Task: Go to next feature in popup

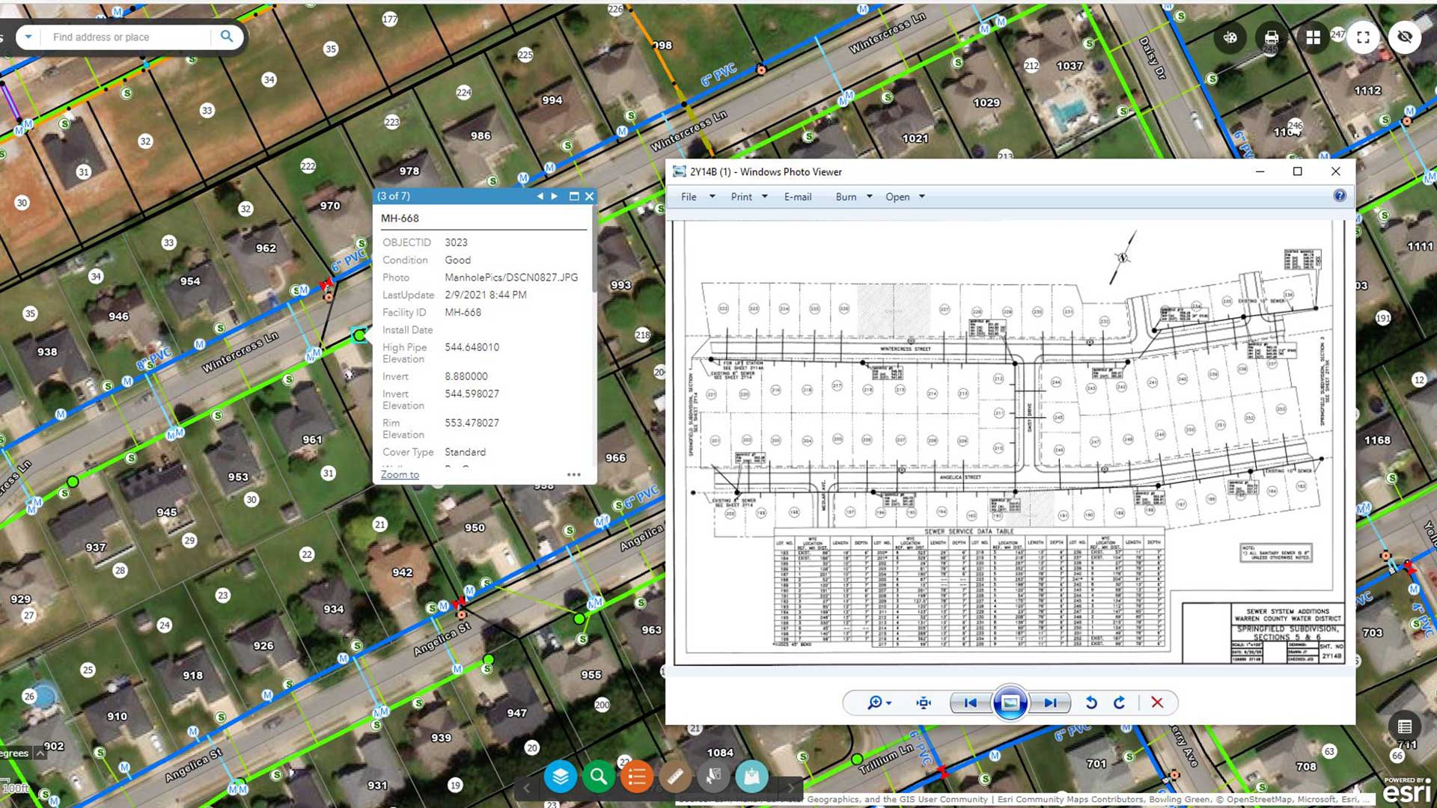Action: pos(555,196)
